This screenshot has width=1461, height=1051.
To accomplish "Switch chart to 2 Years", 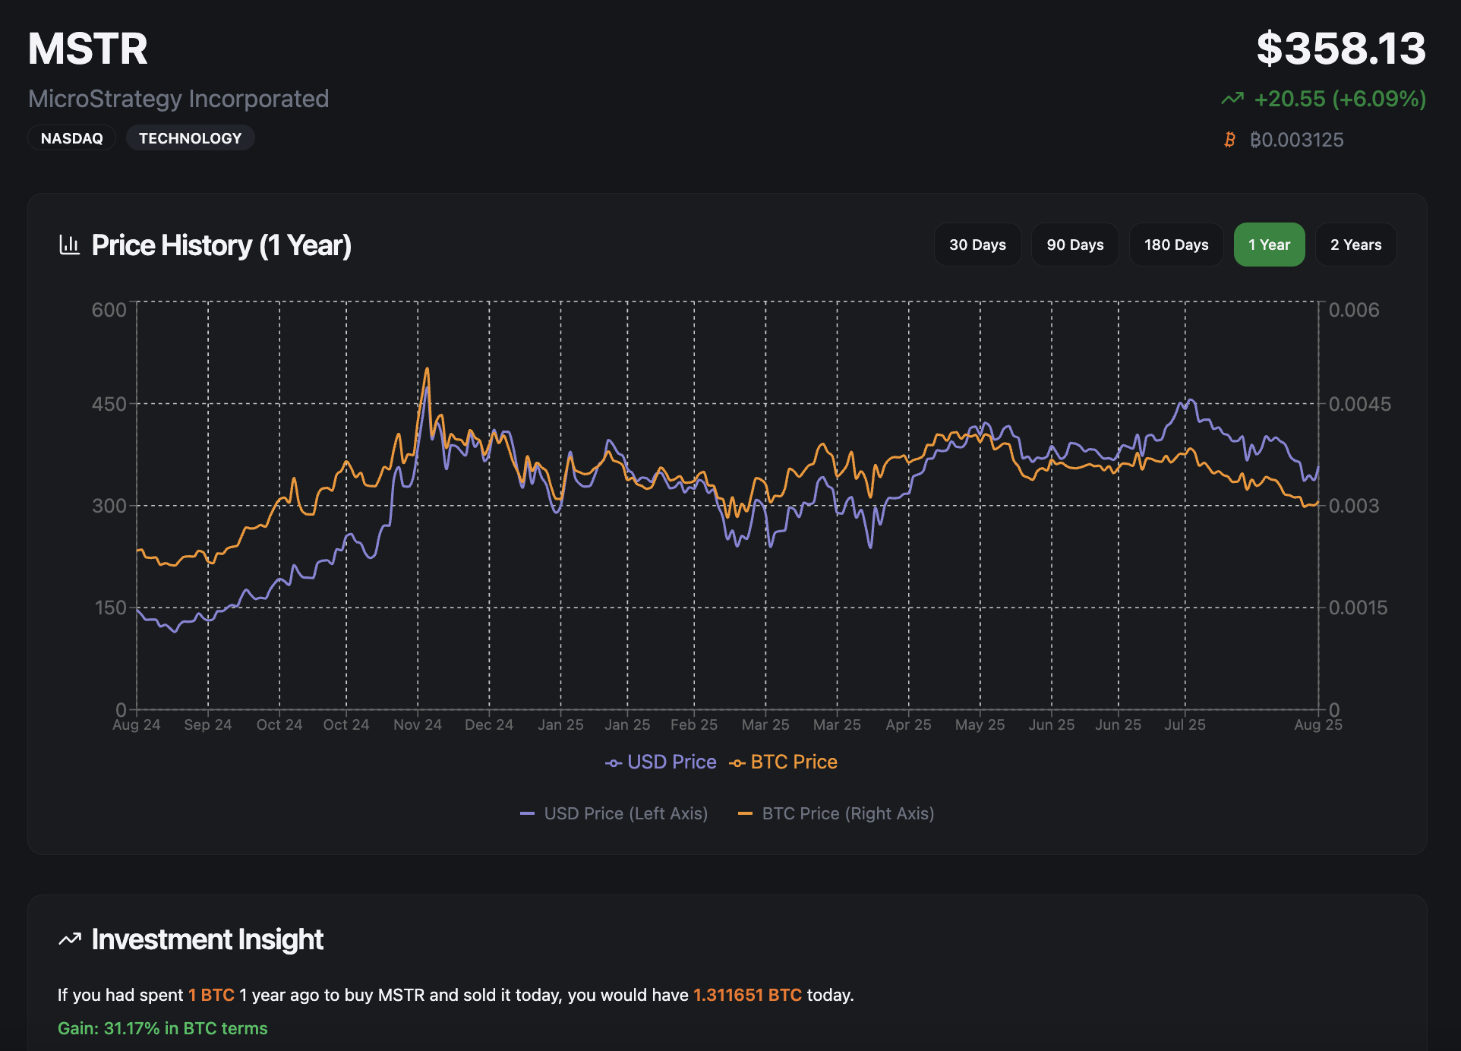I will tap(1355, 245).
